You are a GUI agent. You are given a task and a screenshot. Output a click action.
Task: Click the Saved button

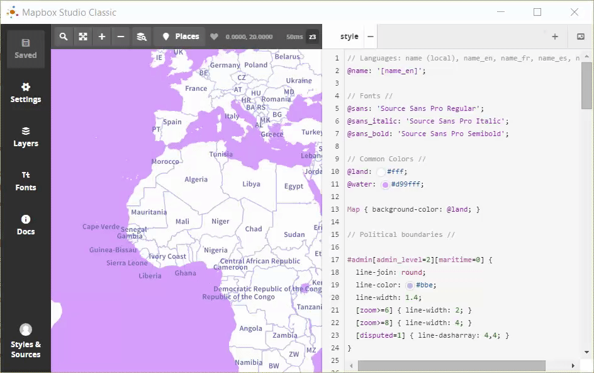(x=26, y=49)
